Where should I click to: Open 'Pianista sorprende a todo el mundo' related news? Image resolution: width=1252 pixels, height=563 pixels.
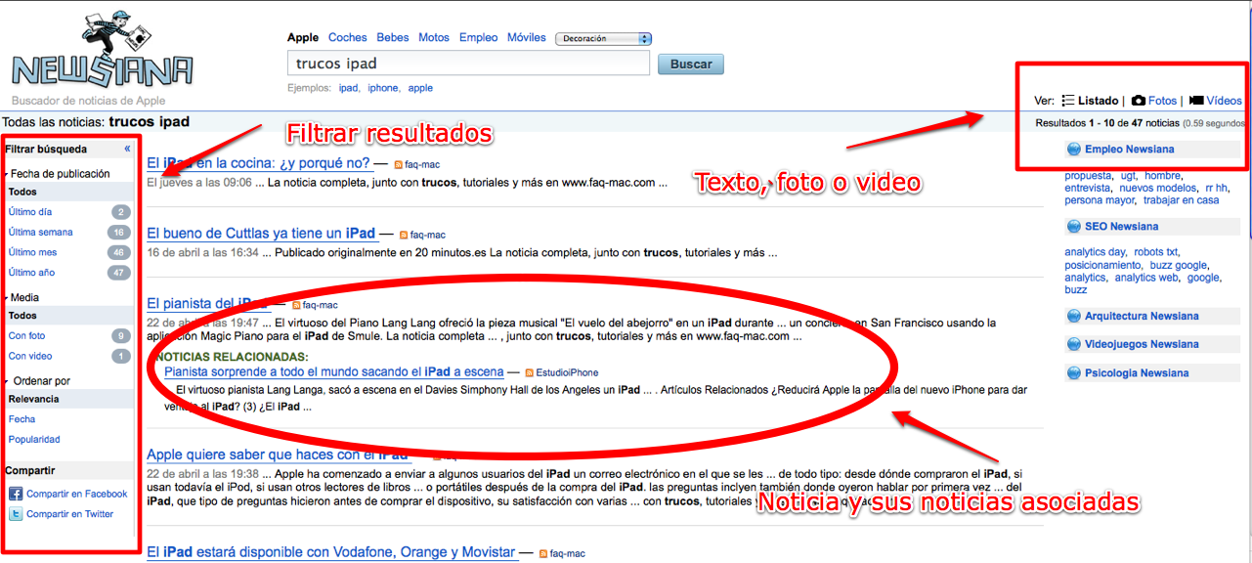(334, 372)
